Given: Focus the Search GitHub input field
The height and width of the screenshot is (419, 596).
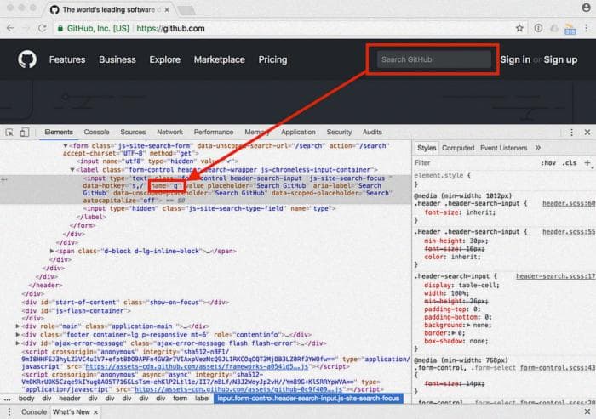Looking at the screenshot, I should 433,59.
